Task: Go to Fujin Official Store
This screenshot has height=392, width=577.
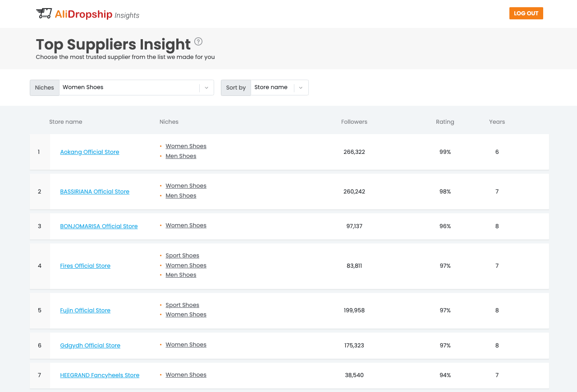Action: pyautogui.click(x=85, y=311)
